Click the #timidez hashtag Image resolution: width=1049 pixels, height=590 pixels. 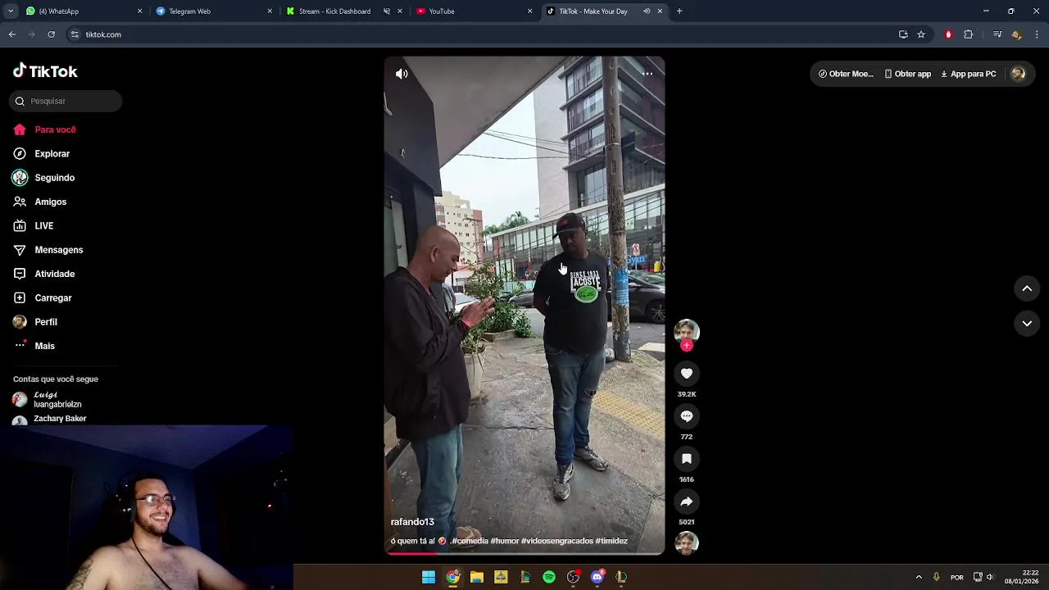[x=611, y=541]
